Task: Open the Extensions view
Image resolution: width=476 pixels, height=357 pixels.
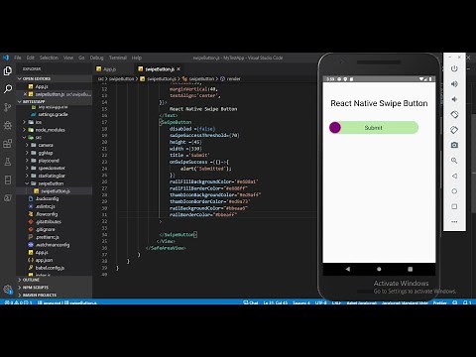Action: coord(8,144)
